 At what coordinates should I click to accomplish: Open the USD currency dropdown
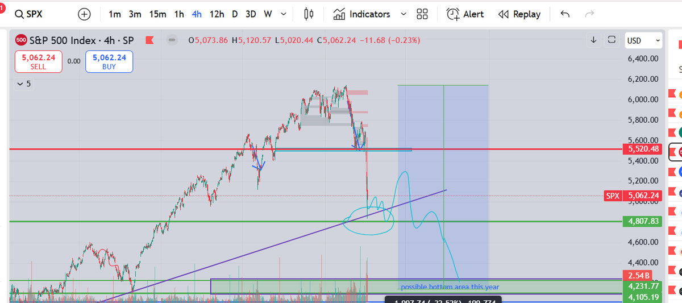pos(643,41)
